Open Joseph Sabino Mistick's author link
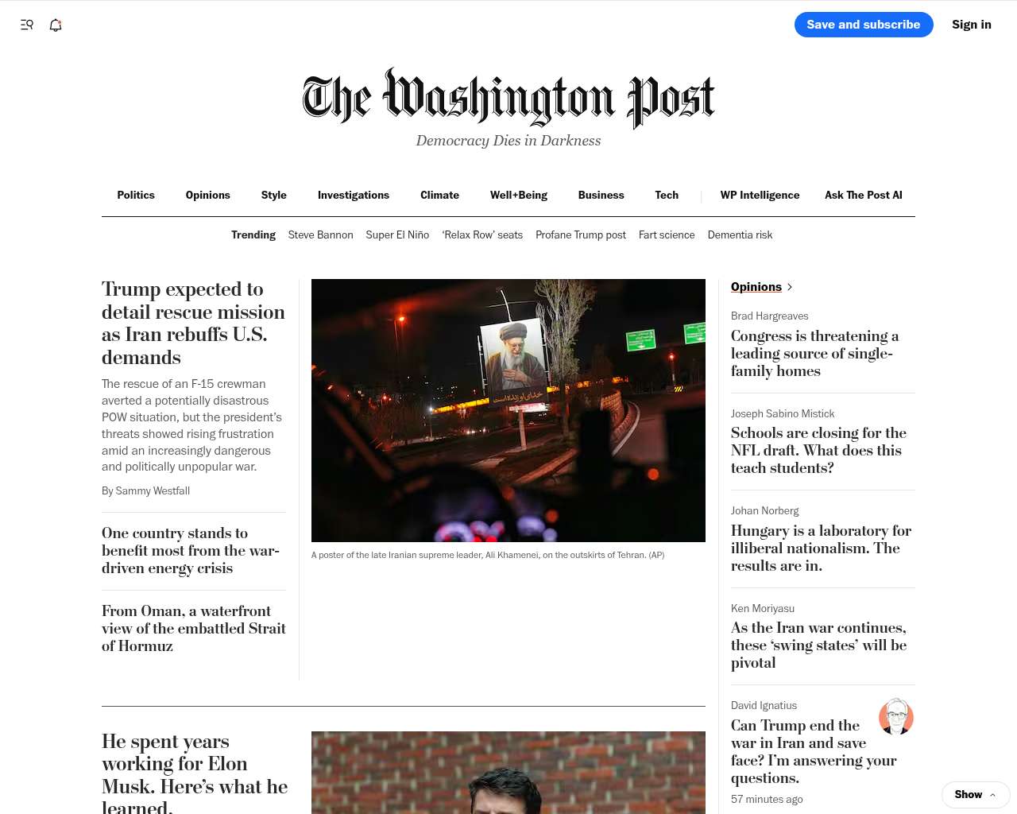This screenshot has height=814, width=1017. (x=783, y=414)
